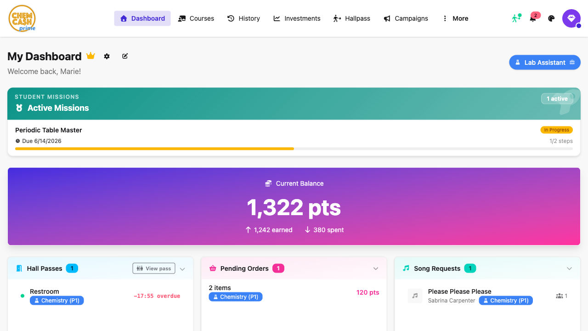The image size is (588, 331).
Task: Open dashboard settings gear
Action: 107,56
